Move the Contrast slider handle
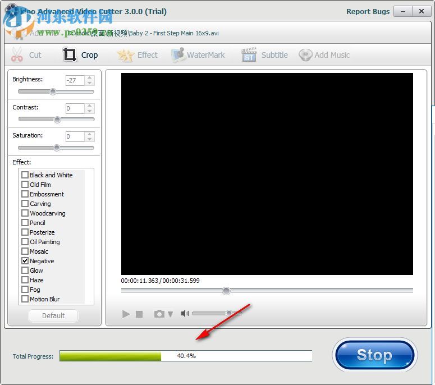Image resolution: width=435 pixels, height=385 pixels. (x=57, y=120)
